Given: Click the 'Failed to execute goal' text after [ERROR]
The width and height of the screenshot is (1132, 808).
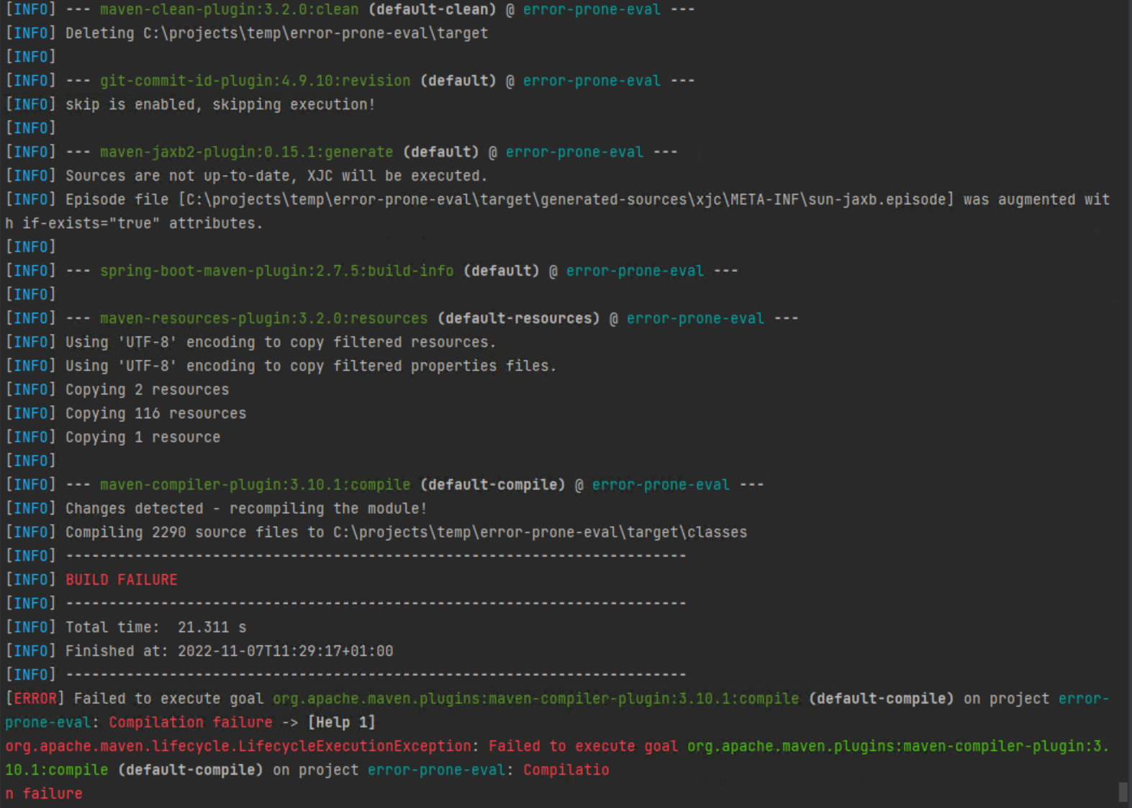Looking at the screenshot, I should pyautogui.click(x=168, y=699).
